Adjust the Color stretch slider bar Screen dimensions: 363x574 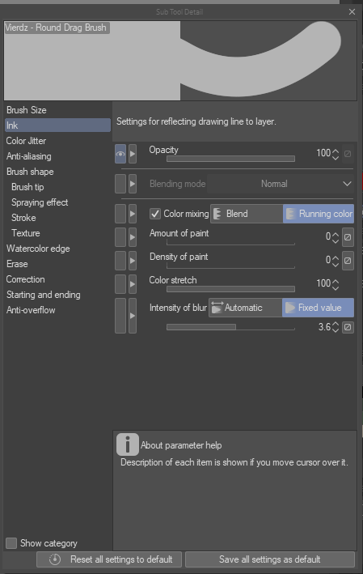click(230, 289)
